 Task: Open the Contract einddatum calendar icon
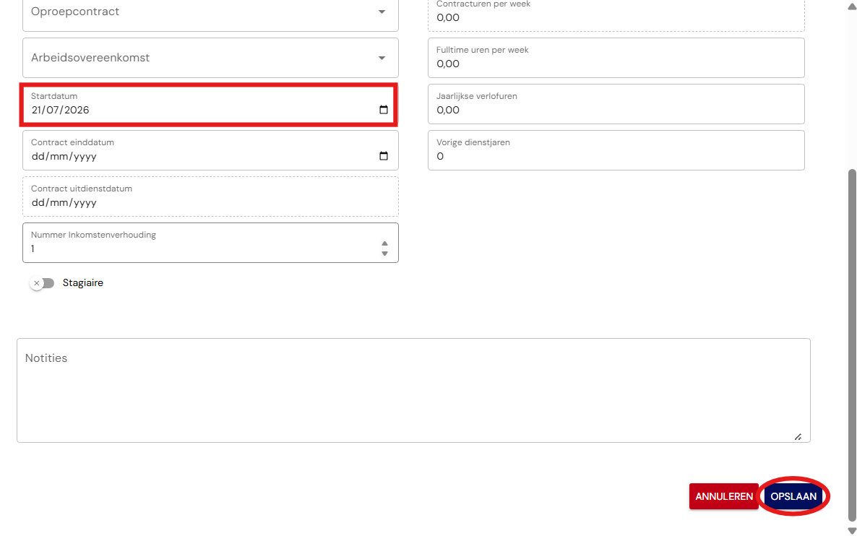pos(384,156)
